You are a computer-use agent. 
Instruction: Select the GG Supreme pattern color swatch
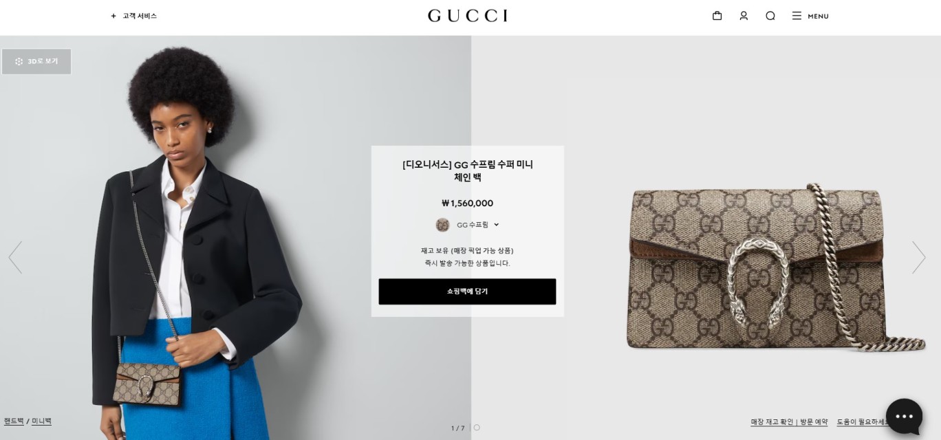[442, 225]
